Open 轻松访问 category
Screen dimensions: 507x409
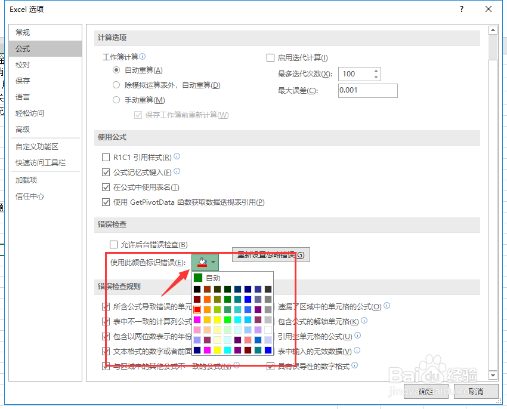[x=45, y=113]
